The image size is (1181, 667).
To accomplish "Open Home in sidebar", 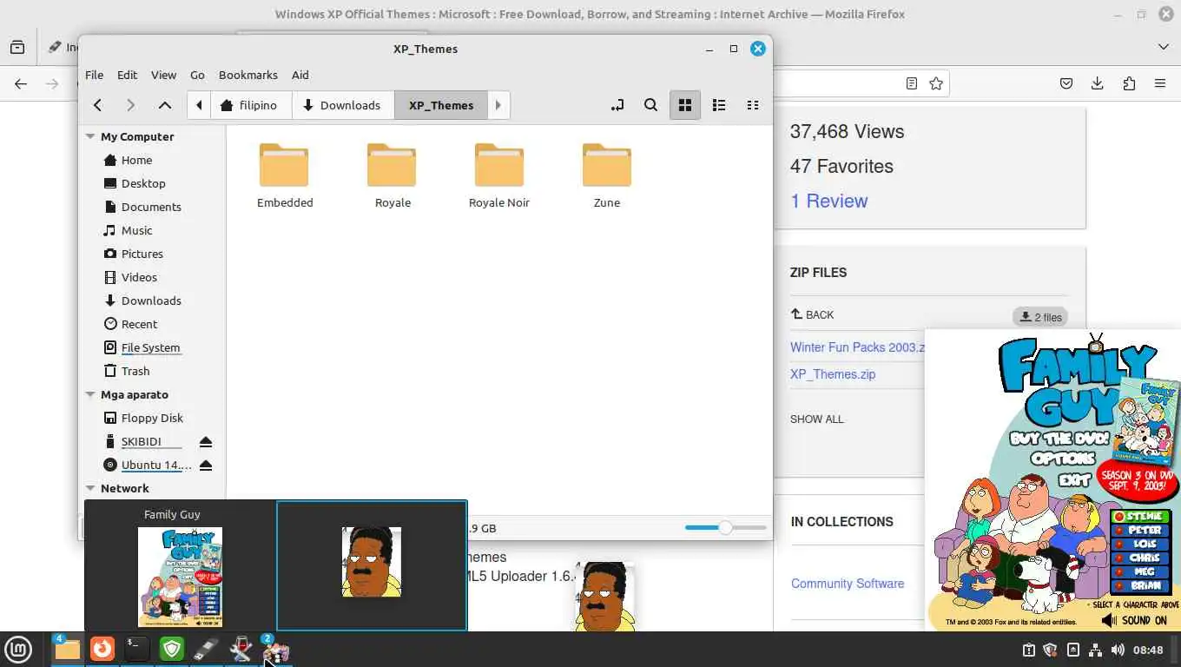I will coord(136,160).
